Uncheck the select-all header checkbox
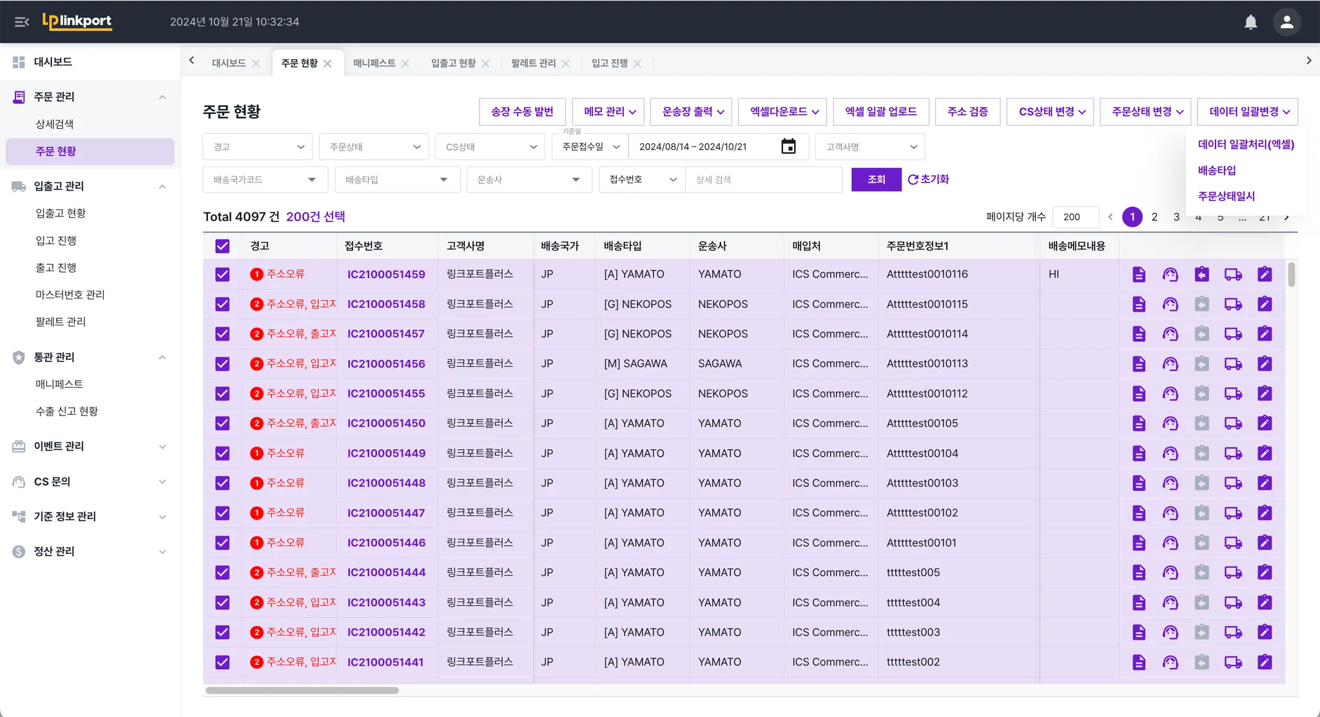Image resolution: width=1320 pixels, height=717 pixels. (x=222, y=246)
